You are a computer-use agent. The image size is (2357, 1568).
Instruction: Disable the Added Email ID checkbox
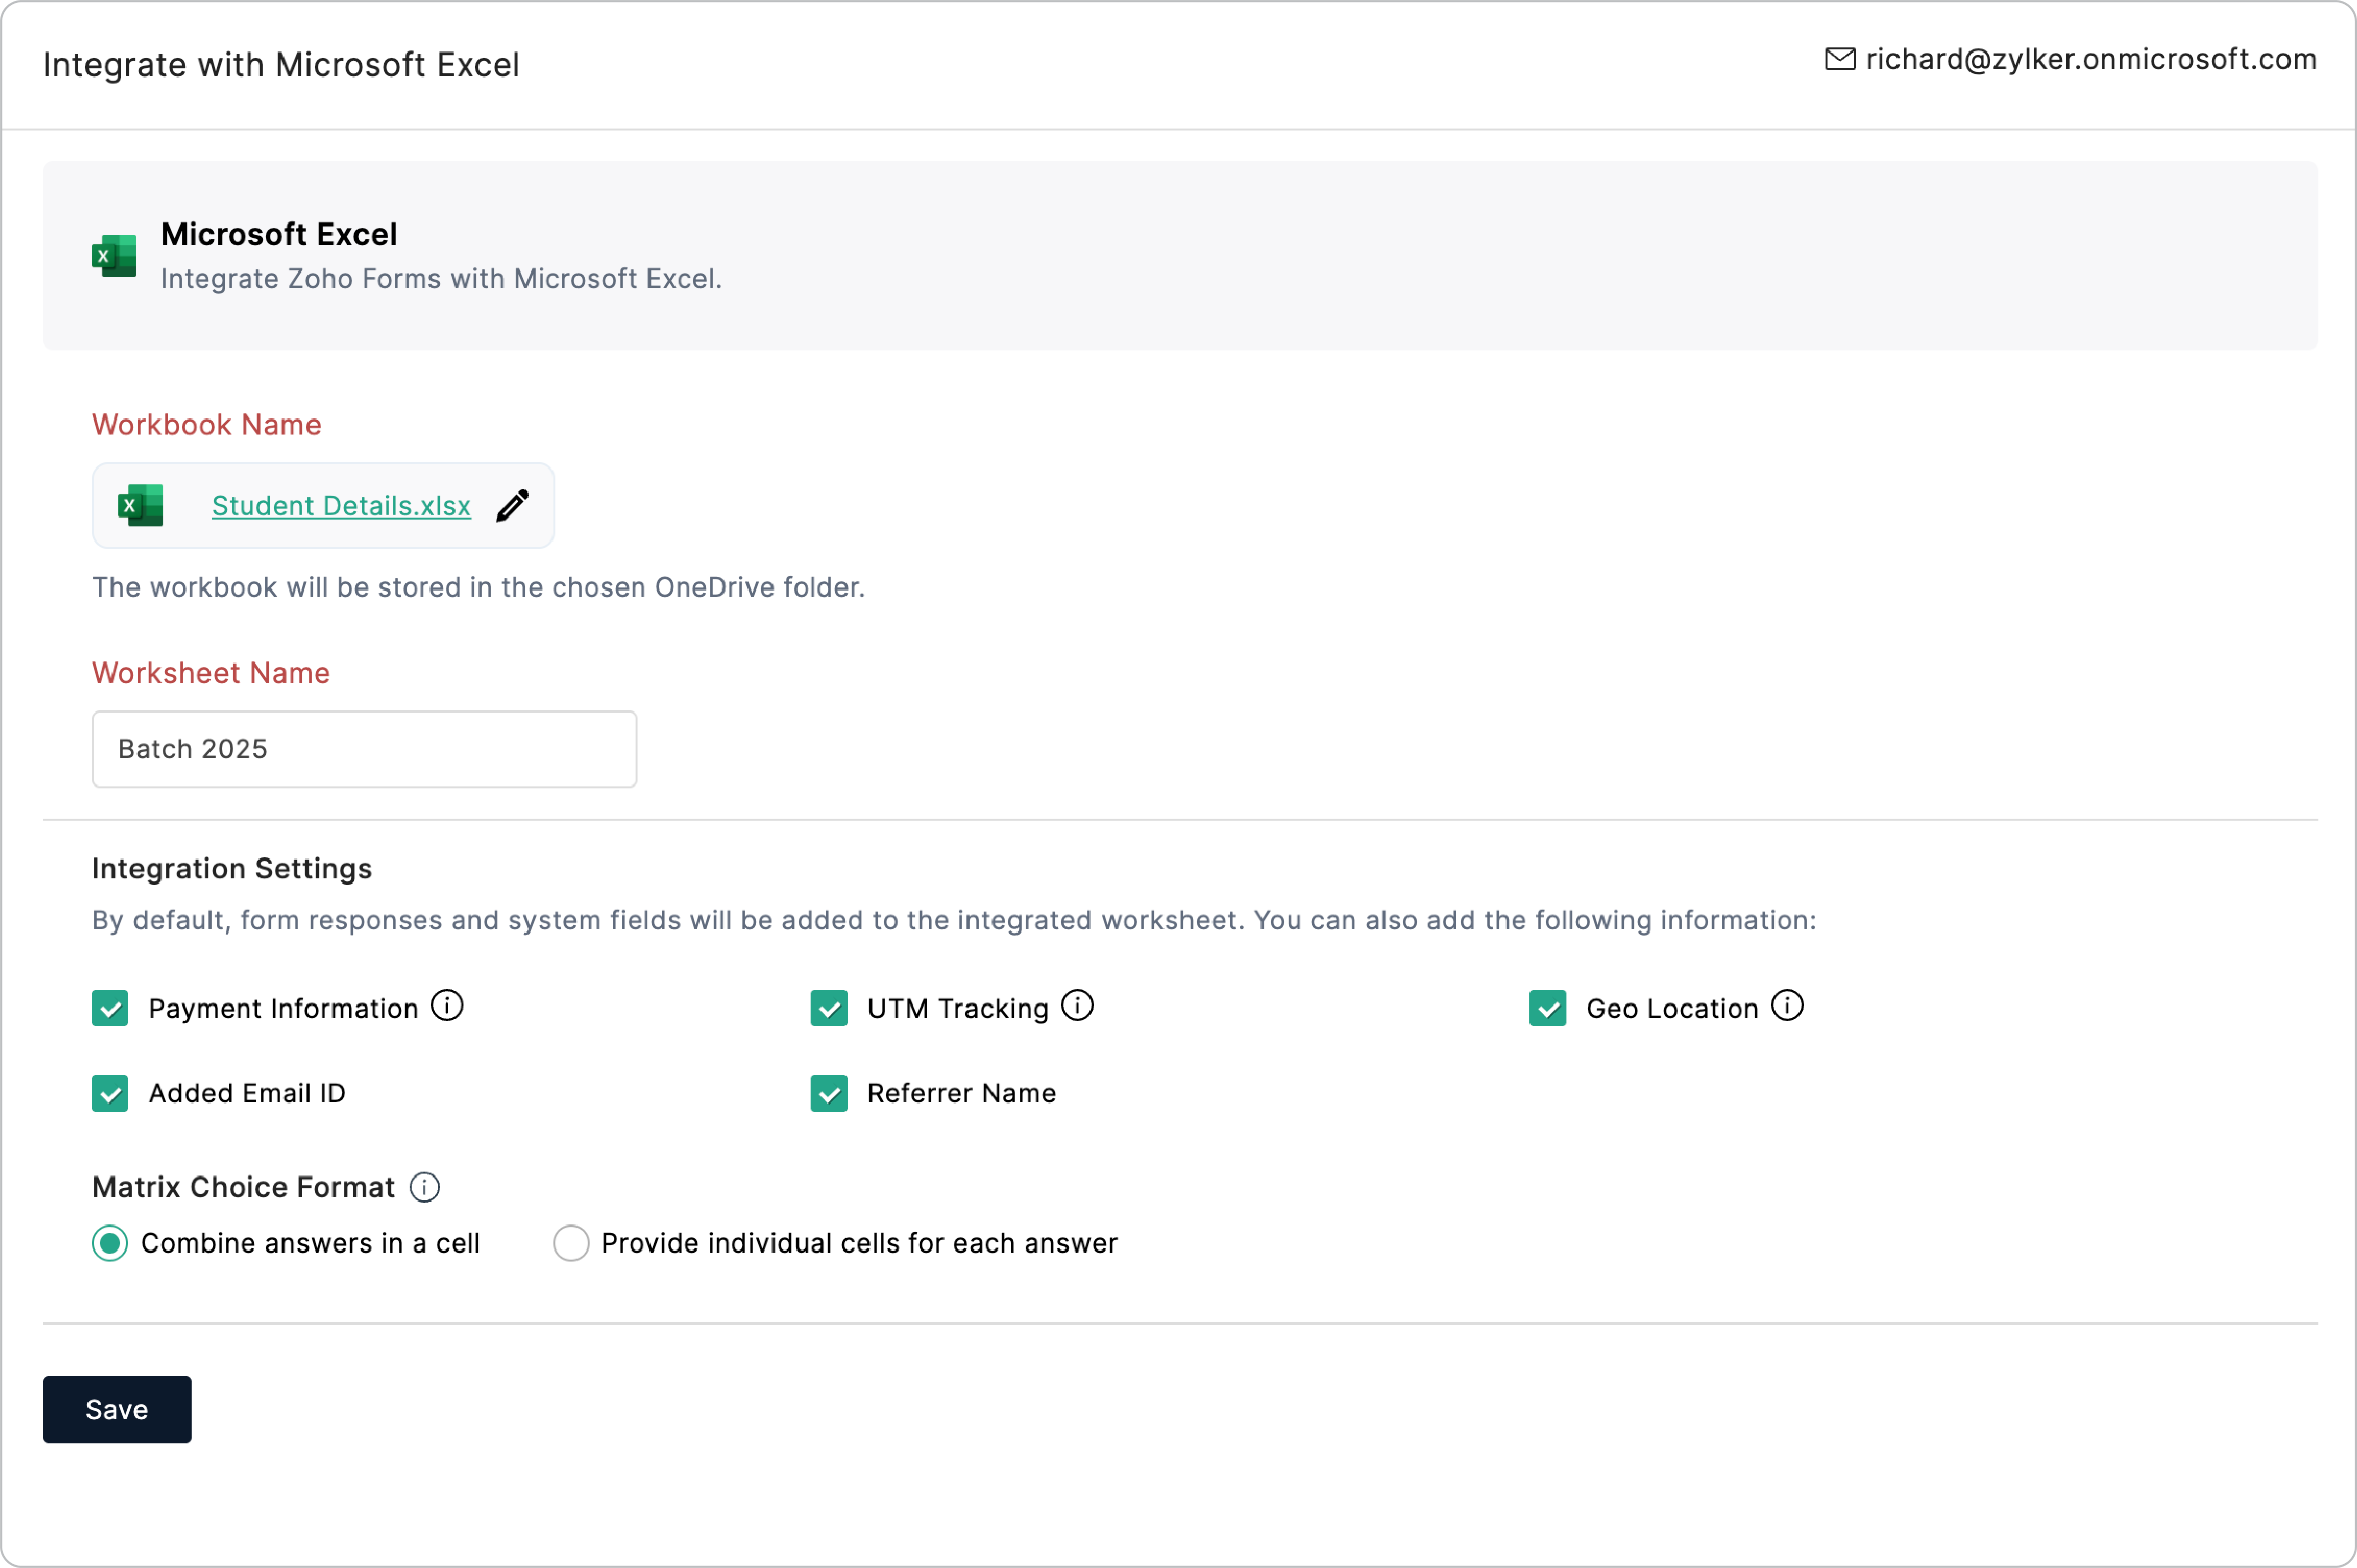click(110, 1093)
